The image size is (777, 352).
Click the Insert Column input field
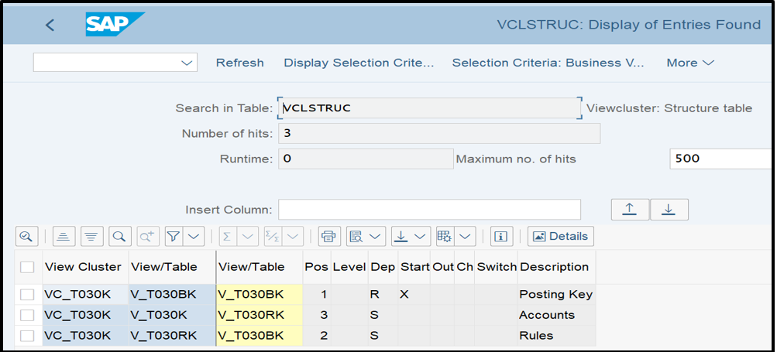430,210
